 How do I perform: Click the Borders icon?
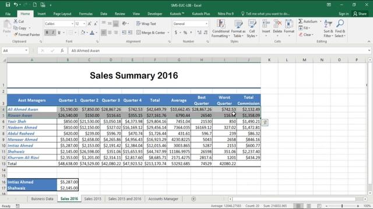[x=71, y=33]
